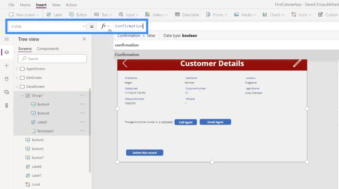Click the back arrow on Customer Details
This screenshot has height=189, width=339.
125,64
